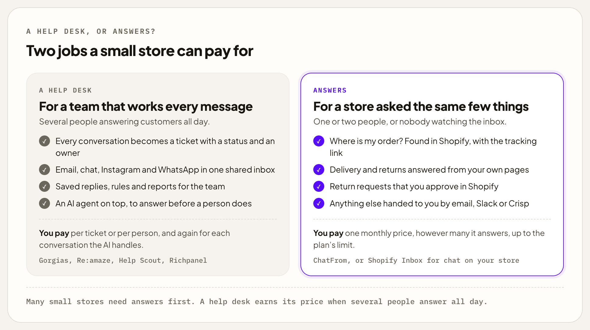The height and width of the screenshot is (330, 590).
Task: Click 'Saved replies, rules and reports for the team'
Action: [140, 186]
